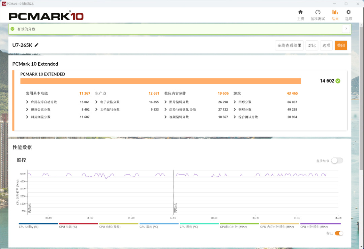
Task: Open the 选项 settings gear icon
Action: (x=348, y=12)
